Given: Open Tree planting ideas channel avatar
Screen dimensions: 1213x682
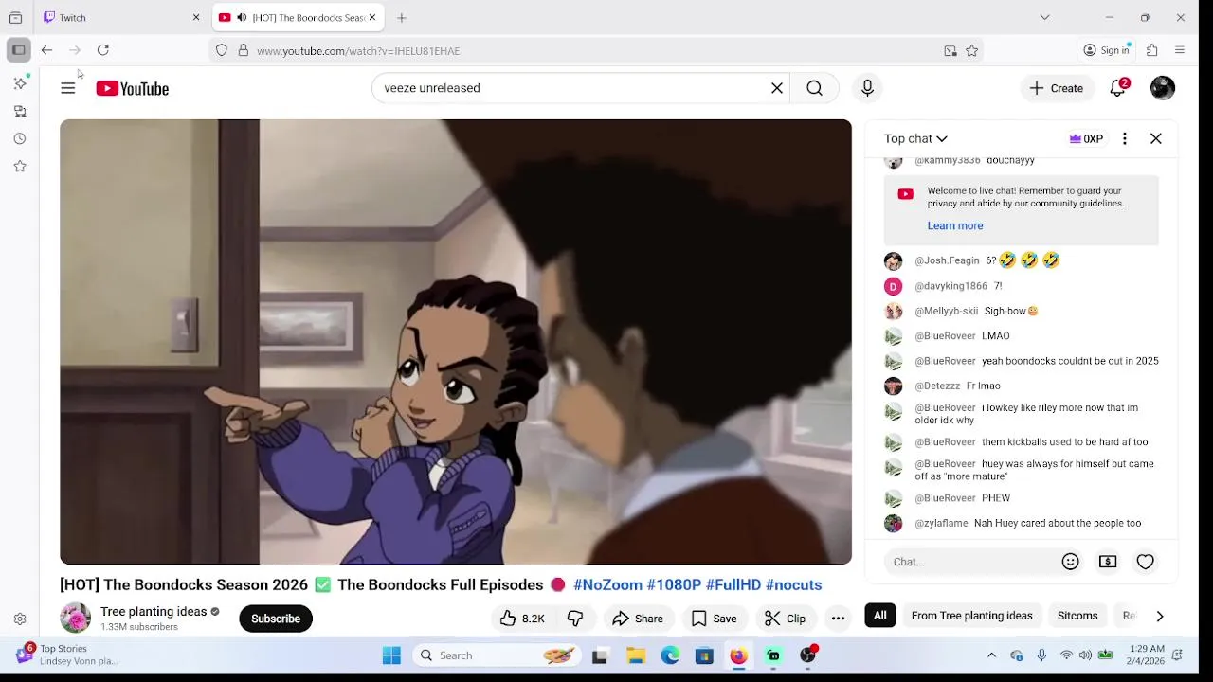Looking at the screenshot, I should (x=75, y=618).
